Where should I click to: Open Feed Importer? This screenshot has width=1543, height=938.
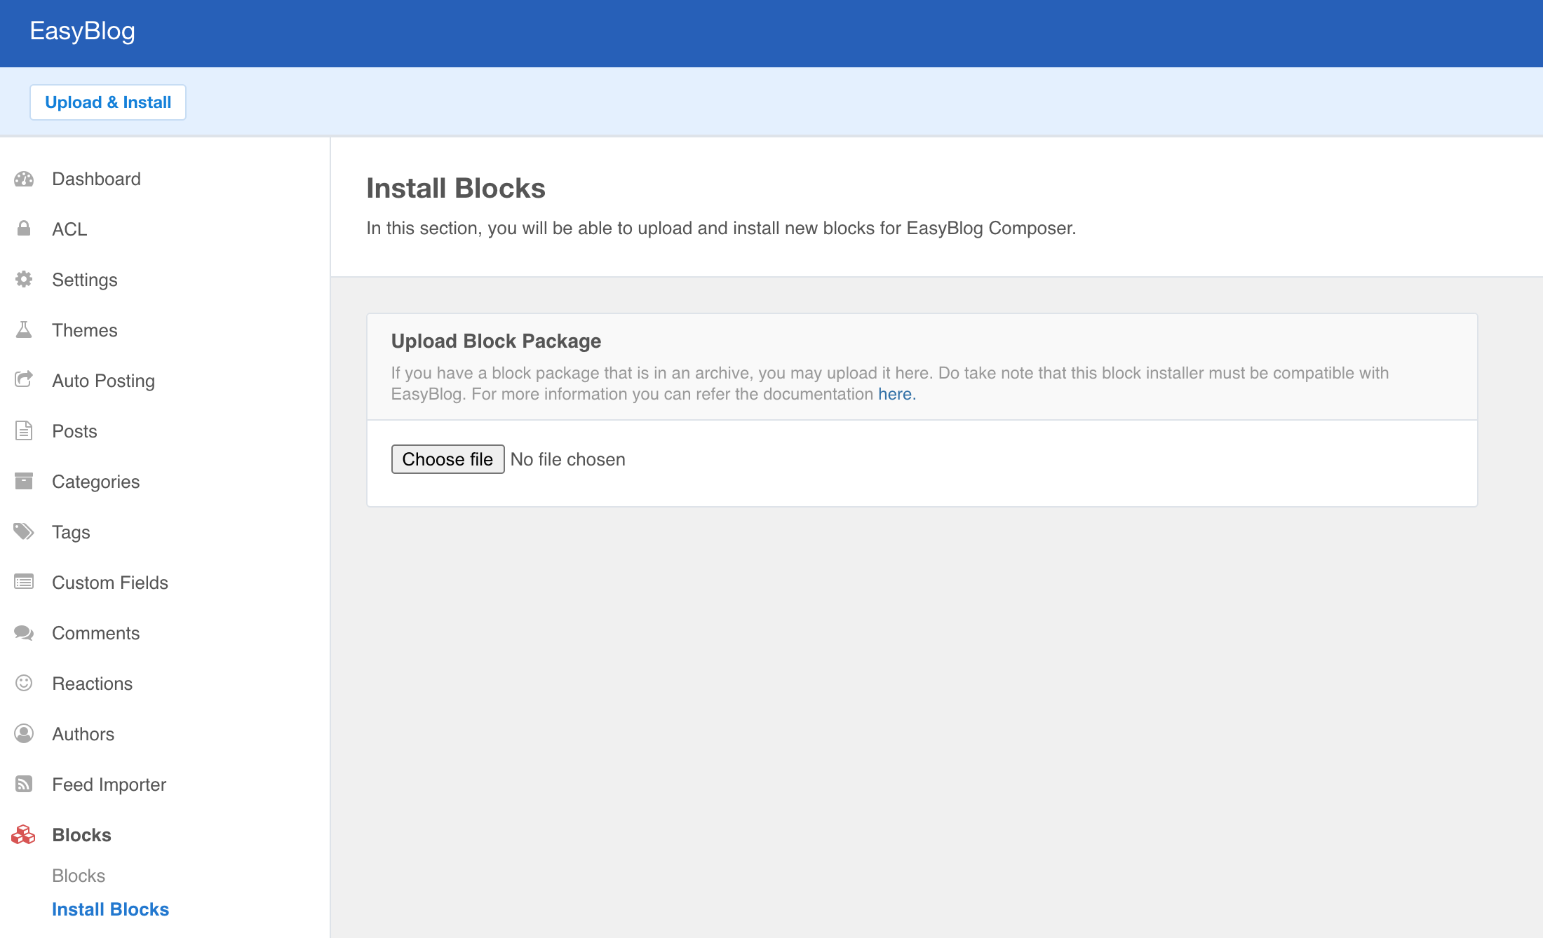pyautogui.click(x=109, y=784)
